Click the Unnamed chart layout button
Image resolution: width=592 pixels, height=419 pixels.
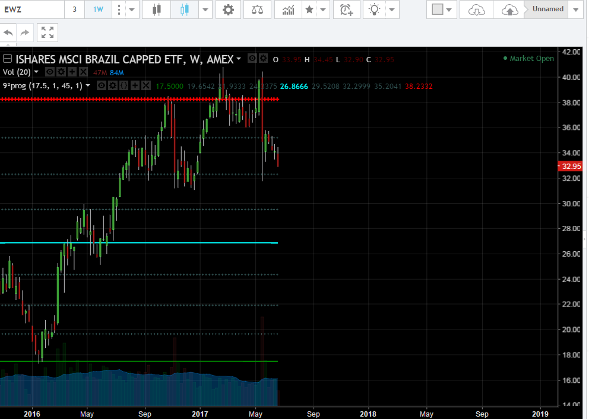(547, 9)
